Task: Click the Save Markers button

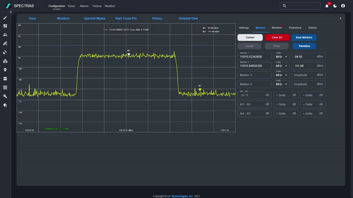Action: 304,37
